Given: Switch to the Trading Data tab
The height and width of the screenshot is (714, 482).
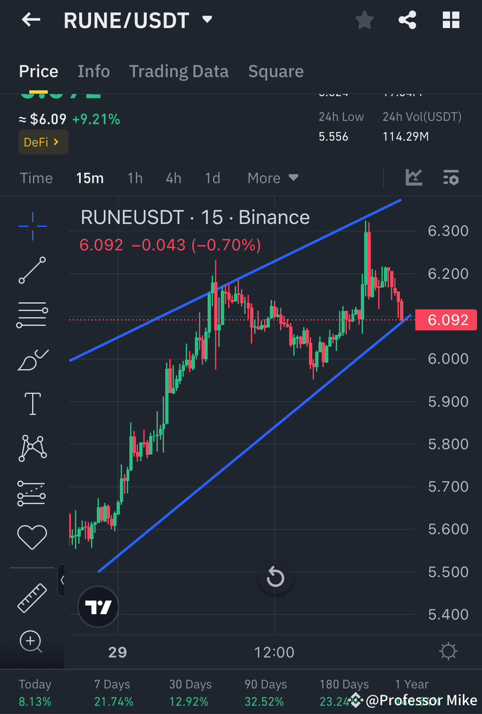Looking at the screenshot, I should (x=179, y=71).
